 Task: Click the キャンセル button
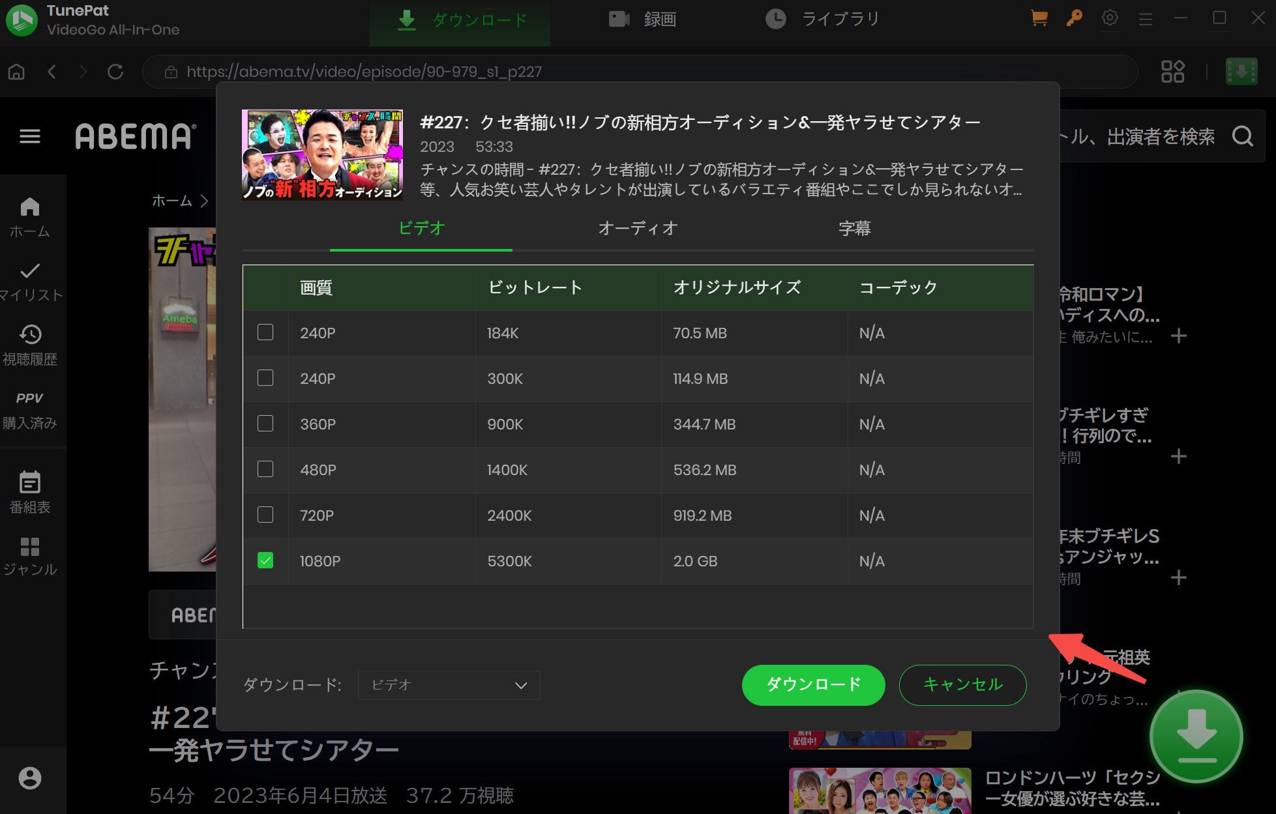click(962, 685)
